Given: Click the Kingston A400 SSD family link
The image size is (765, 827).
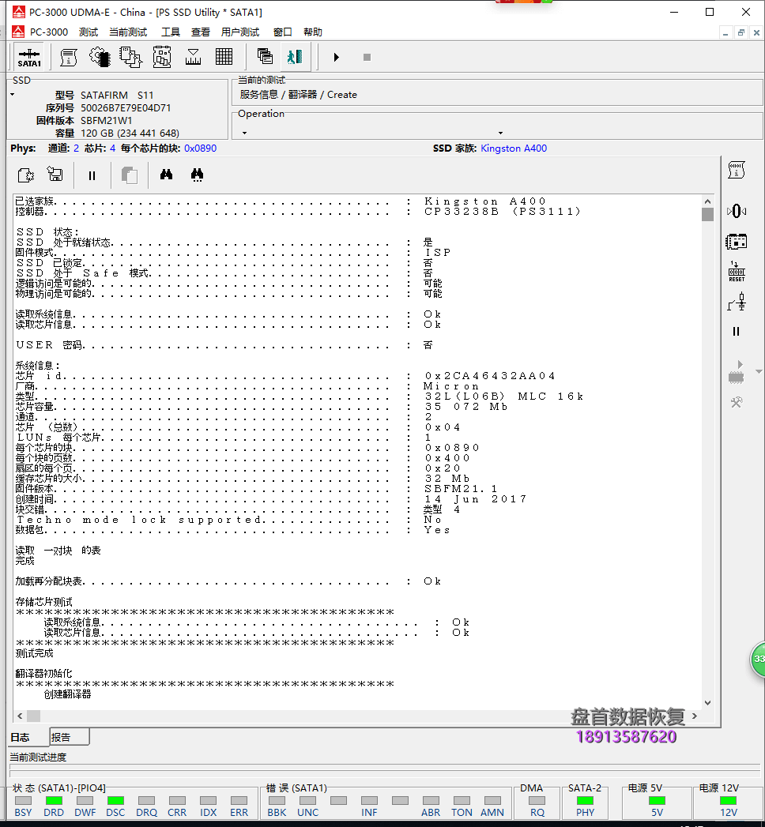Looking at the screenshot, I should point(514,148).
